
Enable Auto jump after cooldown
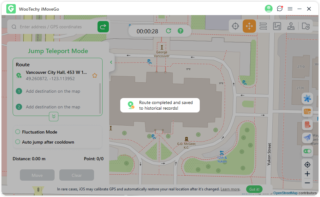coord(18,142)
